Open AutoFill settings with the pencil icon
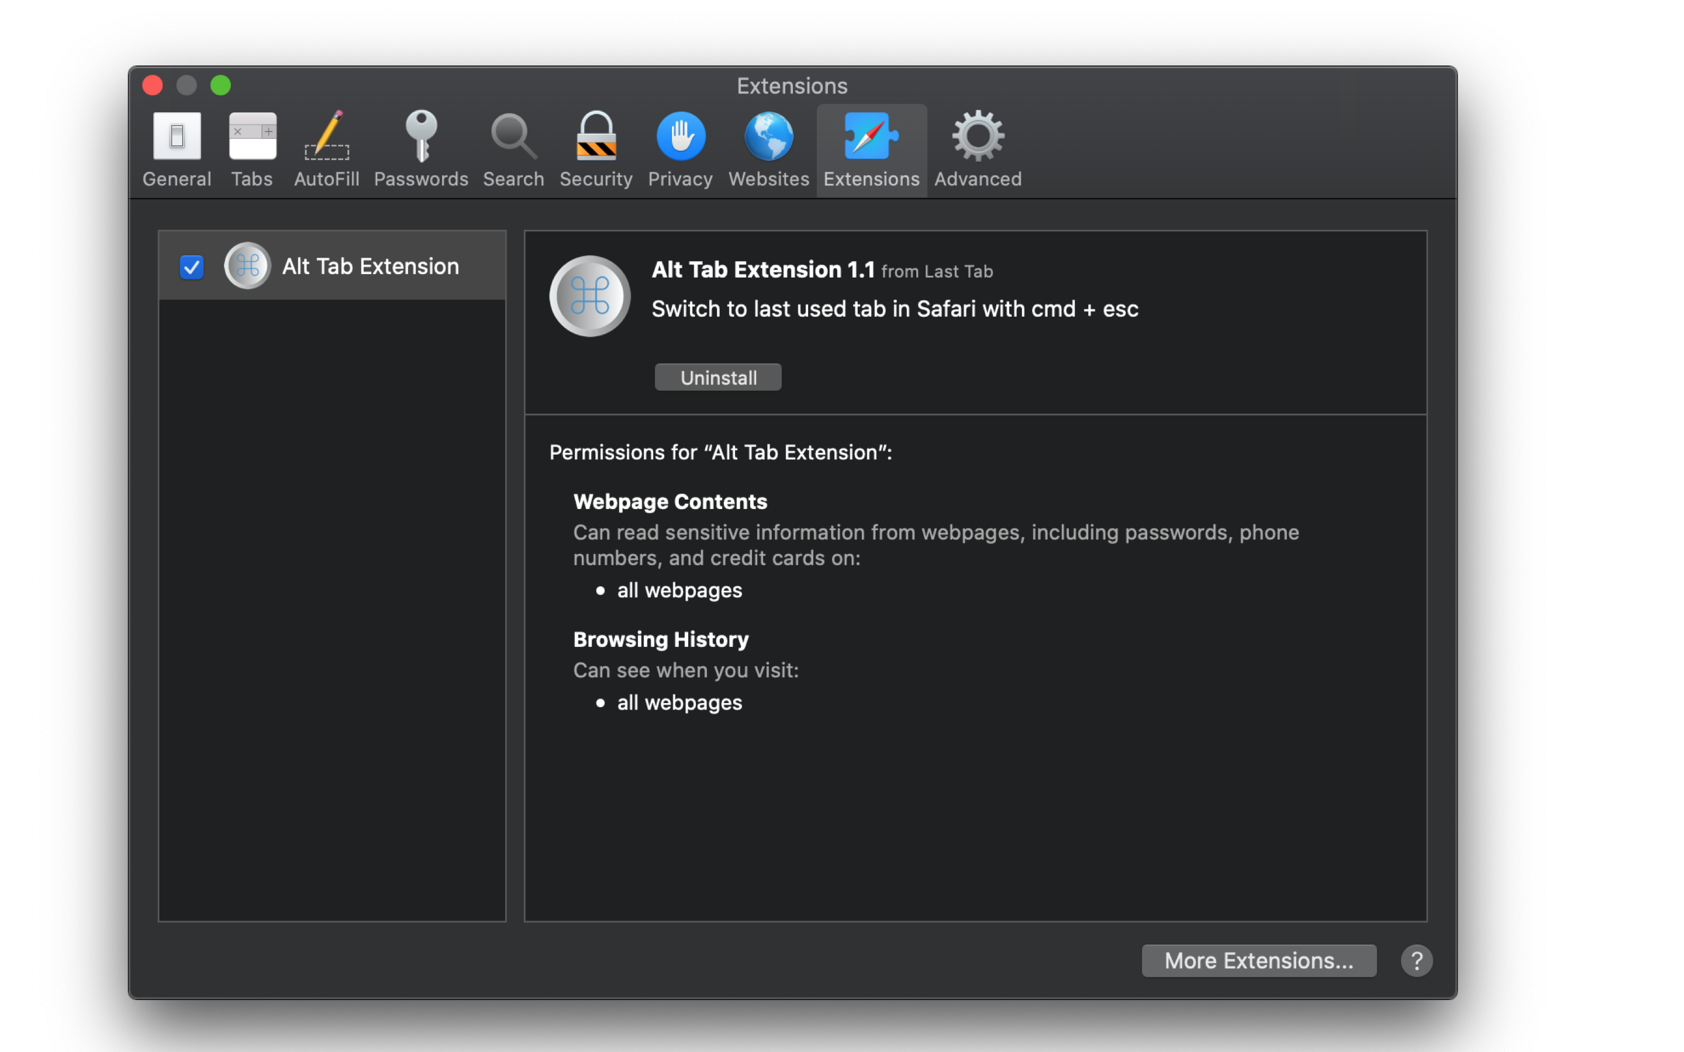 (x=326, y=136)
